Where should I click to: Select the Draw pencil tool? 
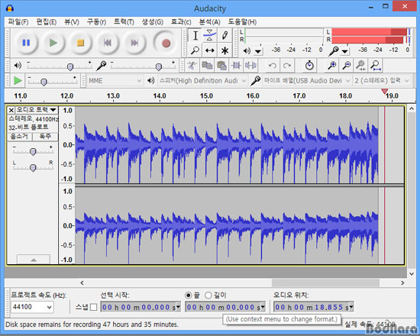pyautogui.click(x=225, y=35)
